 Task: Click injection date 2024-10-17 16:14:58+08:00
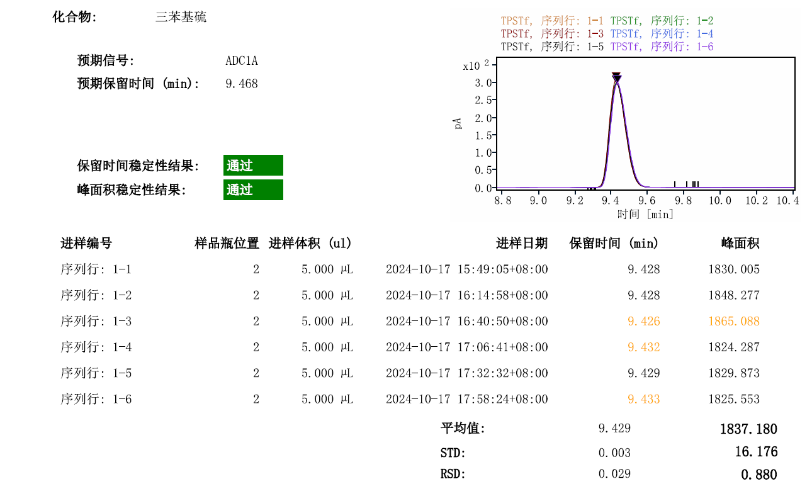coord(466,295)
